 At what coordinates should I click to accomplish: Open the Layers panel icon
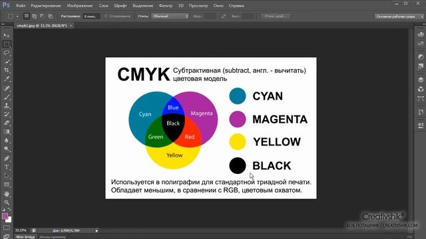(421, 80)
